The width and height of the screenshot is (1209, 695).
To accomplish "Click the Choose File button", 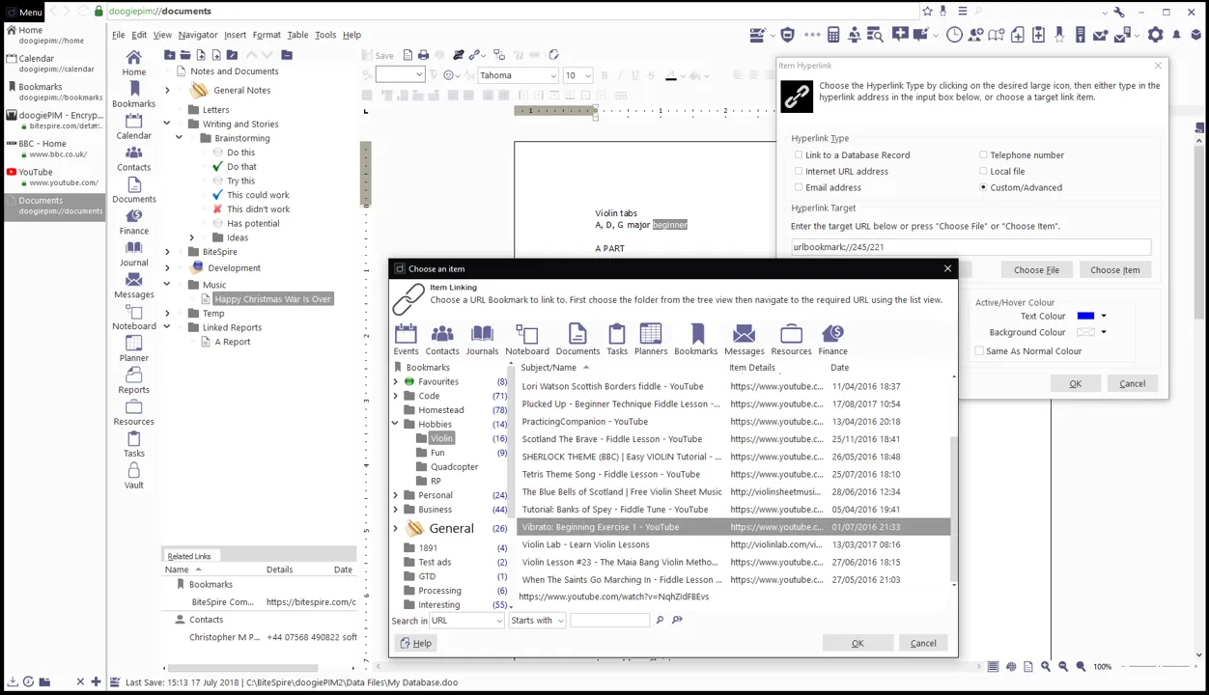I will tap(1036, 270).
